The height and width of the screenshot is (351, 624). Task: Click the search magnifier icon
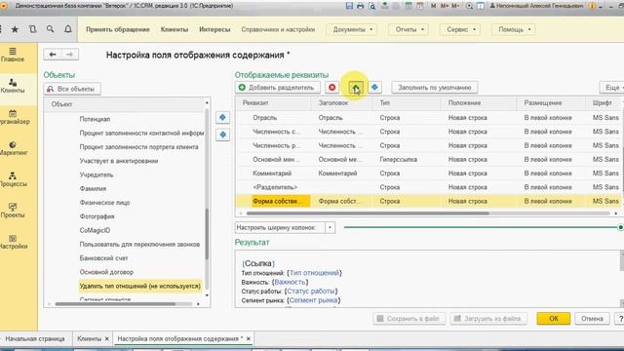tap(50, 29)
